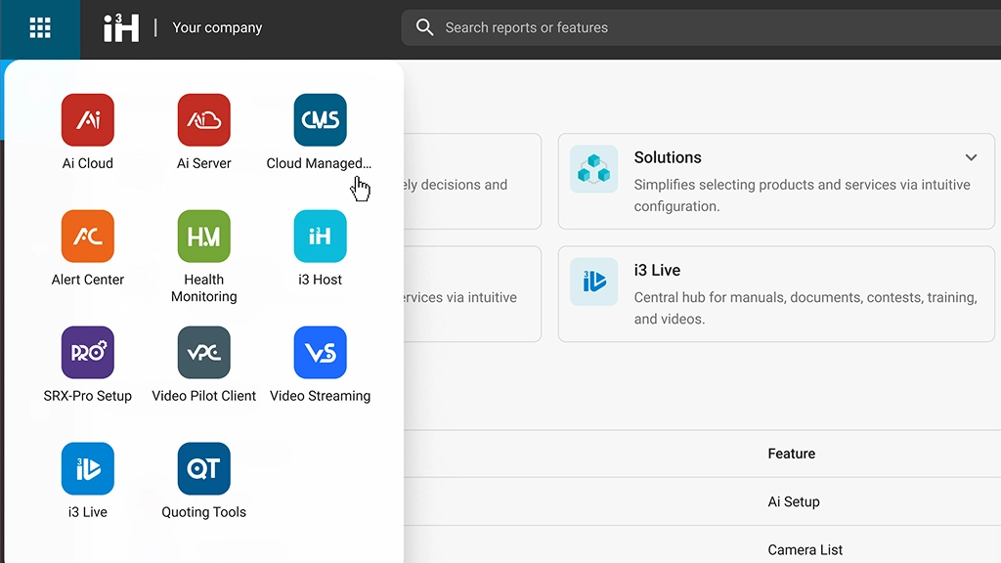Click Your company in the top bar
The height and width of the screenshot is (563, 1001).
click(217, 27)
